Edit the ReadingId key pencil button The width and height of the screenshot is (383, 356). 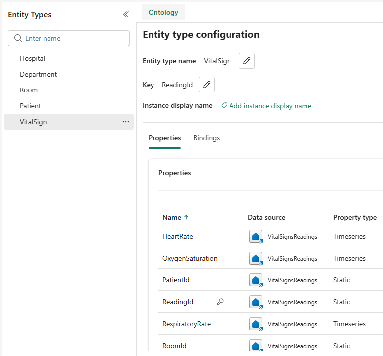(206, 85)
